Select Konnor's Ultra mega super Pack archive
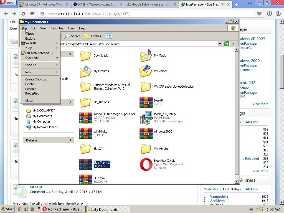The height and width of the screenshot is (213, 284). click(x=85, y=118)
